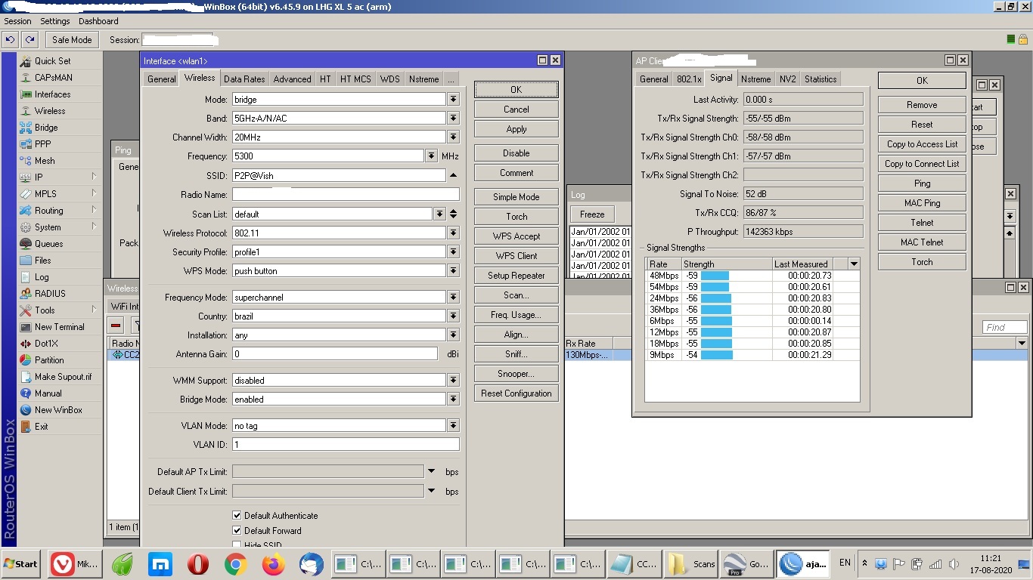Open Mesh sidebar item
The height and width of the screenshot is (580, 1033).
(x=45, y=161)
